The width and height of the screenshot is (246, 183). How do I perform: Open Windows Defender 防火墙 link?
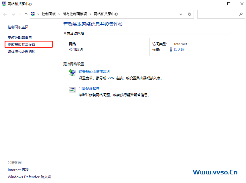29,177
